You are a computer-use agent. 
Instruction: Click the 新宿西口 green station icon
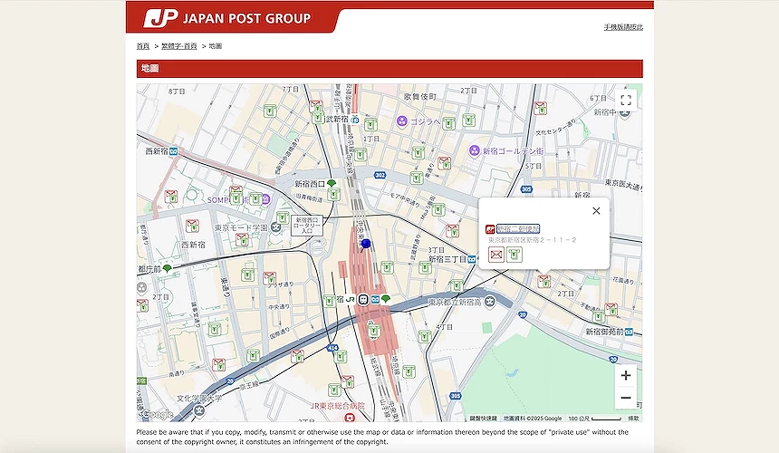pos(332,184)
